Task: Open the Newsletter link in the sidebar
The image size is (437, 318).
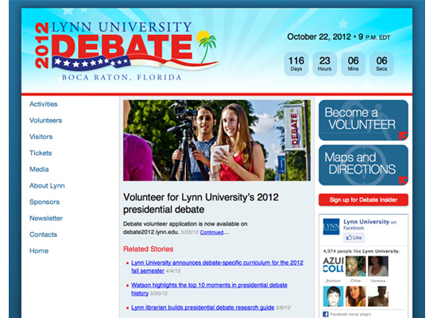Action: (x=46, y=218)
